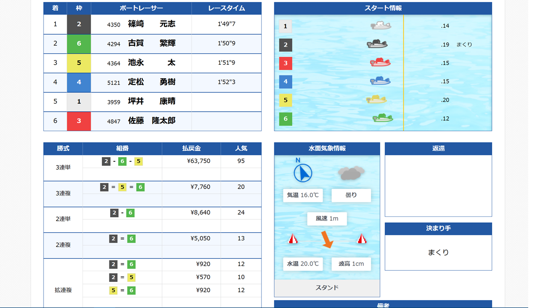Click popularity rank 95
Viewport: 547px width, 308px height.
coord(241,161)
